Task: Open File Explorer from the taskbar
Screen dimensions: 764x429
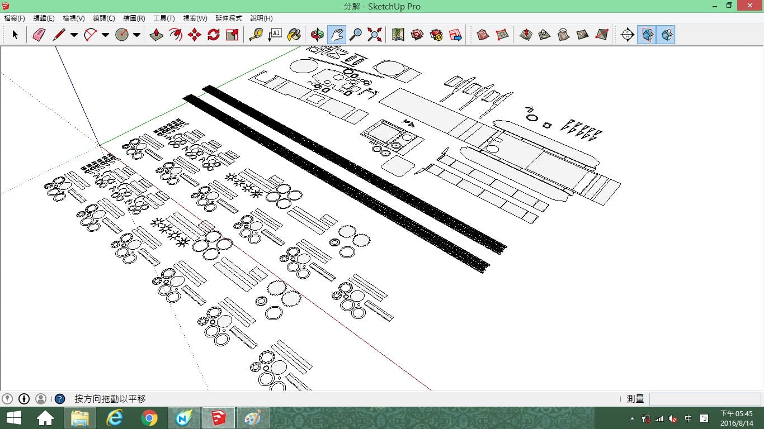Action: [80, 418]
